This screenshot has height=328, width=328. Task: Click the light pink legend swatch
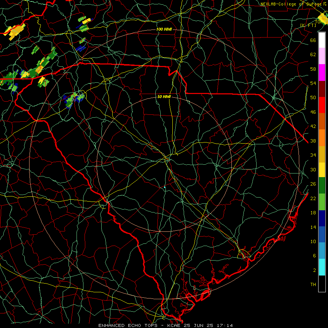coord(322,56)
